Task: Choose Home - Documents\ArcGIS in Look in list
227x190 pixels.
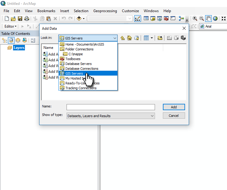Action: pos(88,44)
